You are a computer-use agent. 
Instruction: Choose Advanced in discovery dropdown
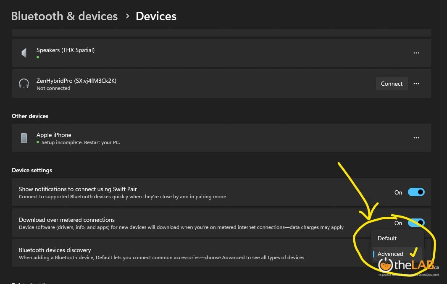click(390, 254)
